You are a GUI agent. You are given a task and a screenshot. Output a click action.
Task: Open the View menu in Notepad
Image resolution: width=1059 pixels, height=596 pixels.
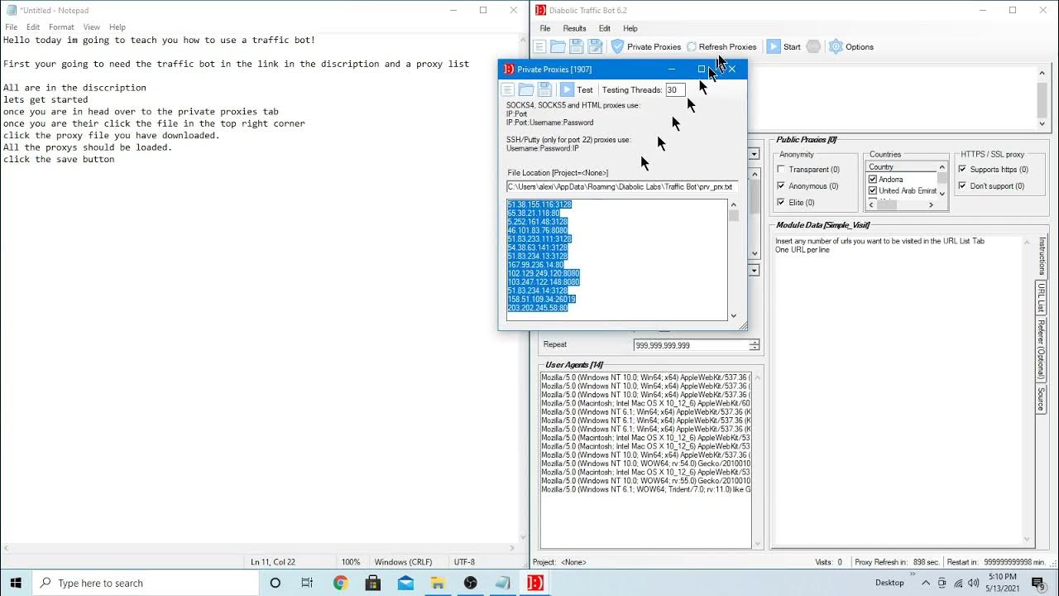[91, 27]
